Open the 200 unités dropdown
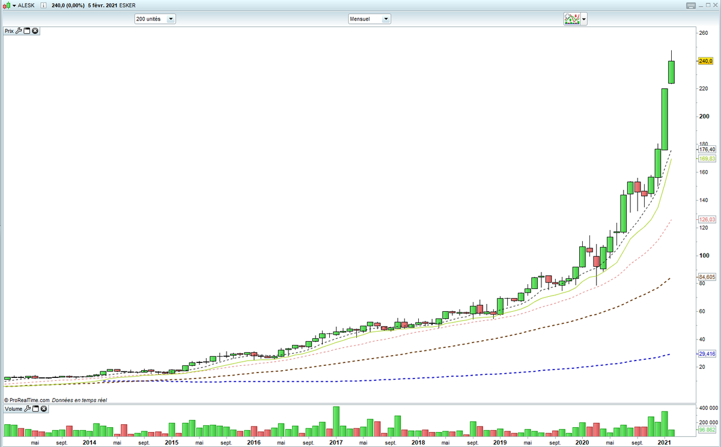Viewport: 721px width, 447px height. pyautogui.click(x=154, y=19)
